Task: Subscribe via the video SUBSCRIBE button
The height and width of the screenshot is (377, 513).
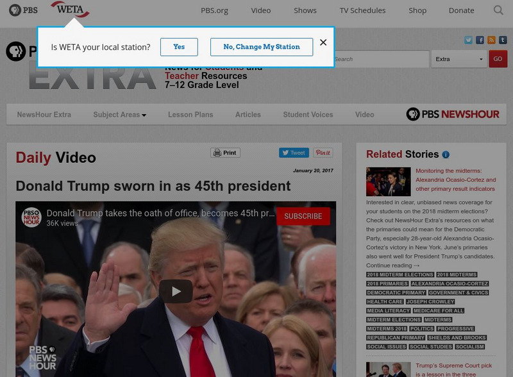Action: pyautogui.click(x=303, y=216)
